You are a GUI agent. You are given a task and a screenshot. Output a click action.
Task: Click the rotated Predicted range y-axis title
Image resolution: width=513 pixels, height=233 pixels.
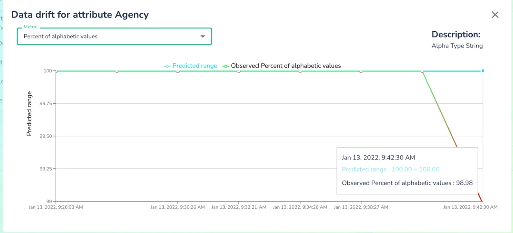pyautogui.click(x=30, y=114)
